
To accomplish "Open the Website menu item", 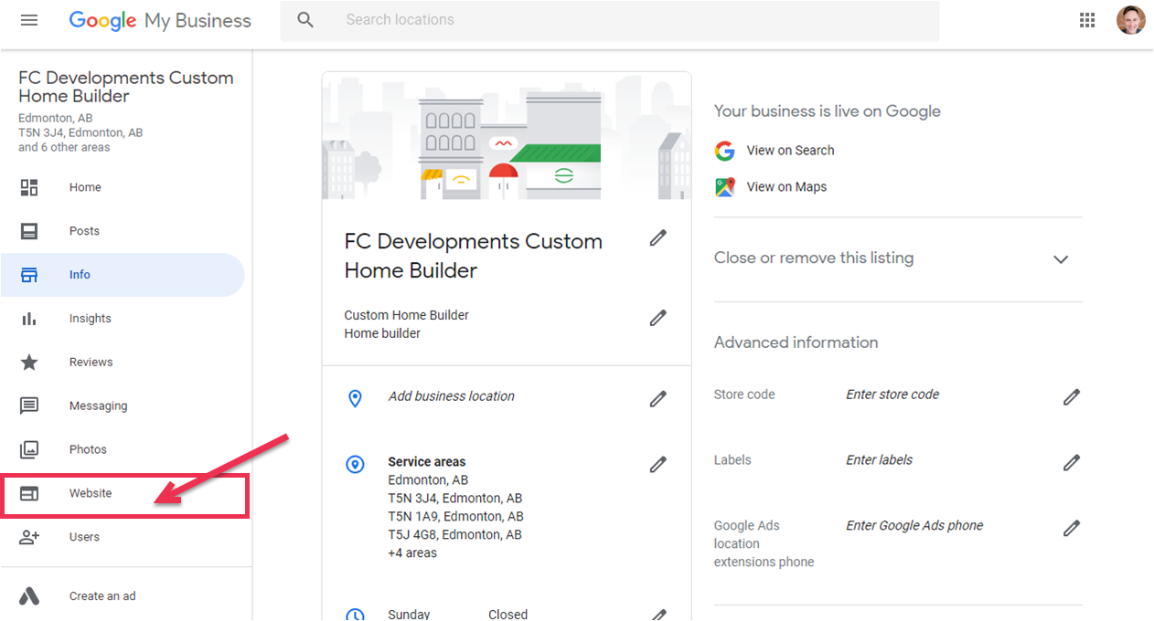I will pos(91,493).
